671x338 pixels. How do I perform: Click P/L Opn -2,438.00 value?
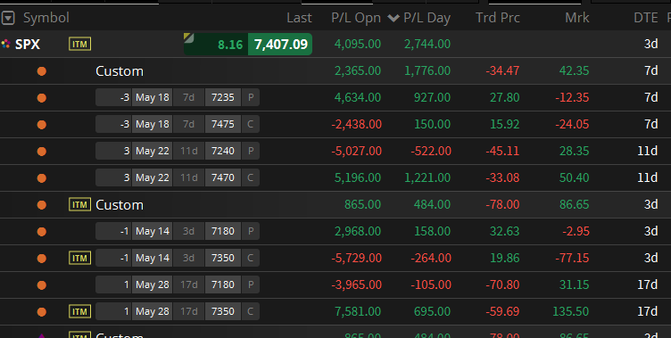click(357, 125)
